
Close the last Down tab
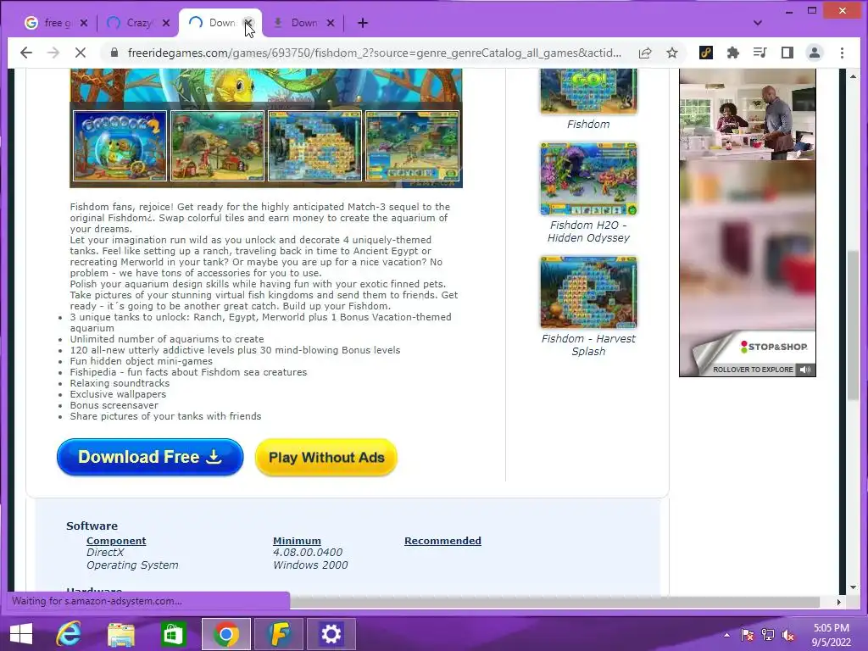pyautogui.click(x=331, y=23)
